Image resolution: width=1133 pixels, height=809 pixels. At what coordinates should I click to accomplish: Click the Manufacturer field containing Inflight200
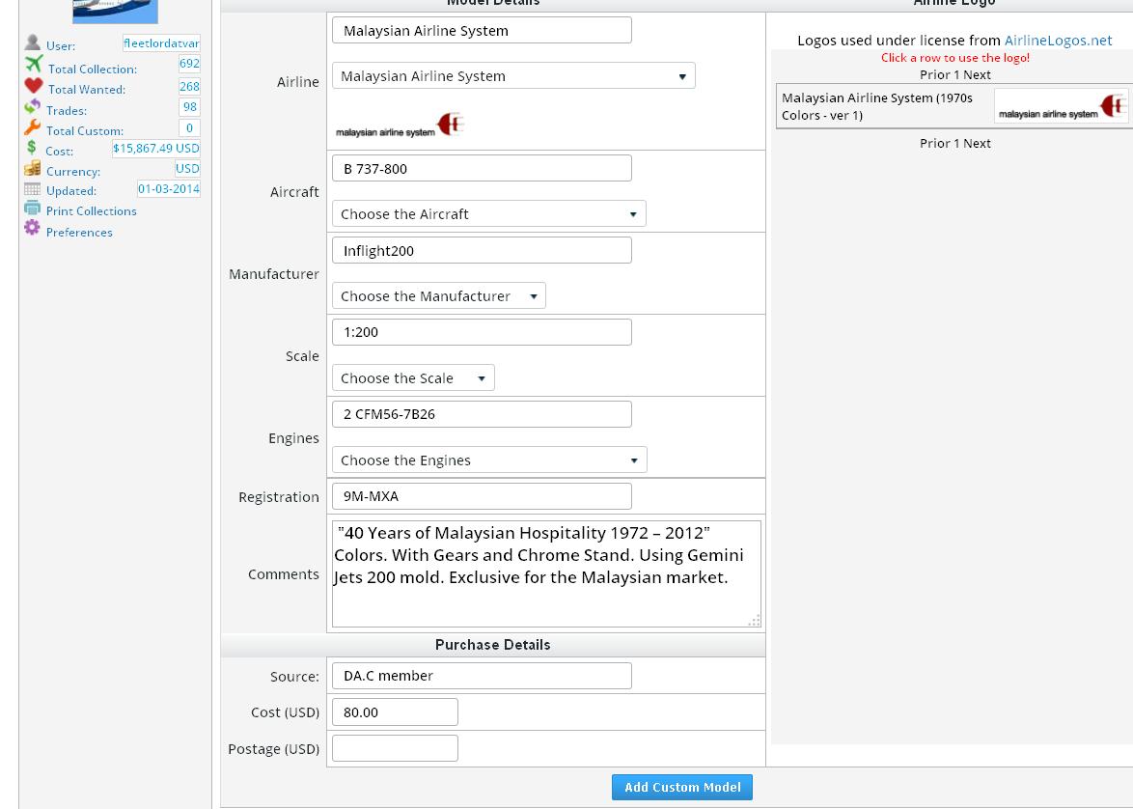click(482, 250)
